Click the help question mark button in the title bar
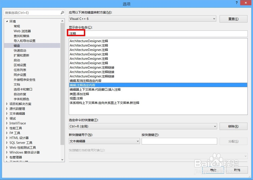The width and height of the screenshot is (253, 180). 237,3
